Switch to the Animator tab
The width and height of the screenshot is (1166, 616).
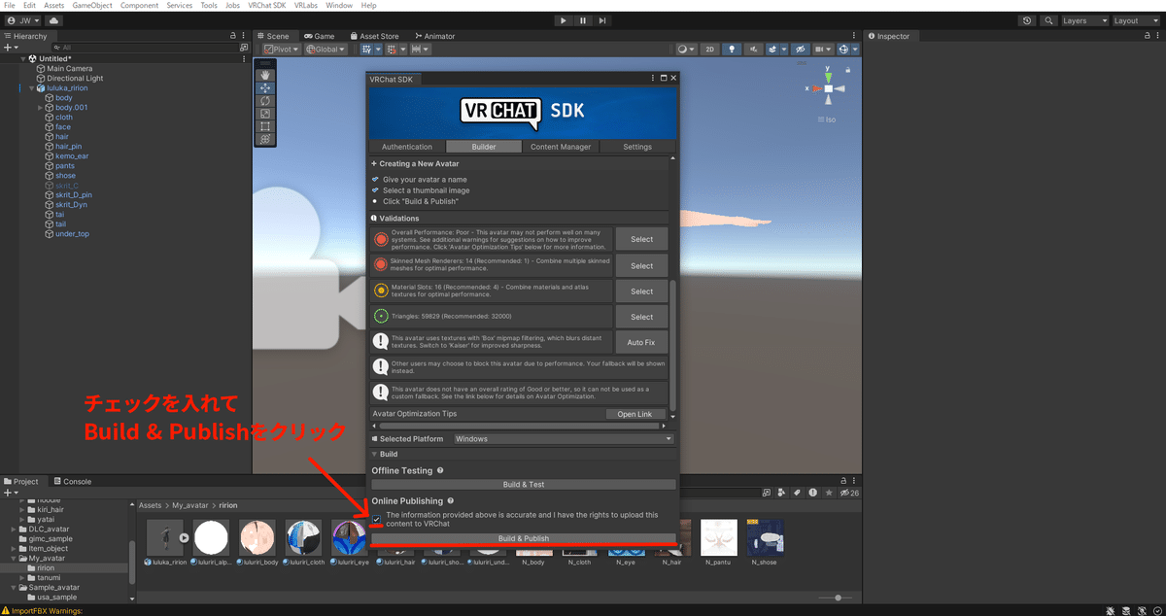434,36
